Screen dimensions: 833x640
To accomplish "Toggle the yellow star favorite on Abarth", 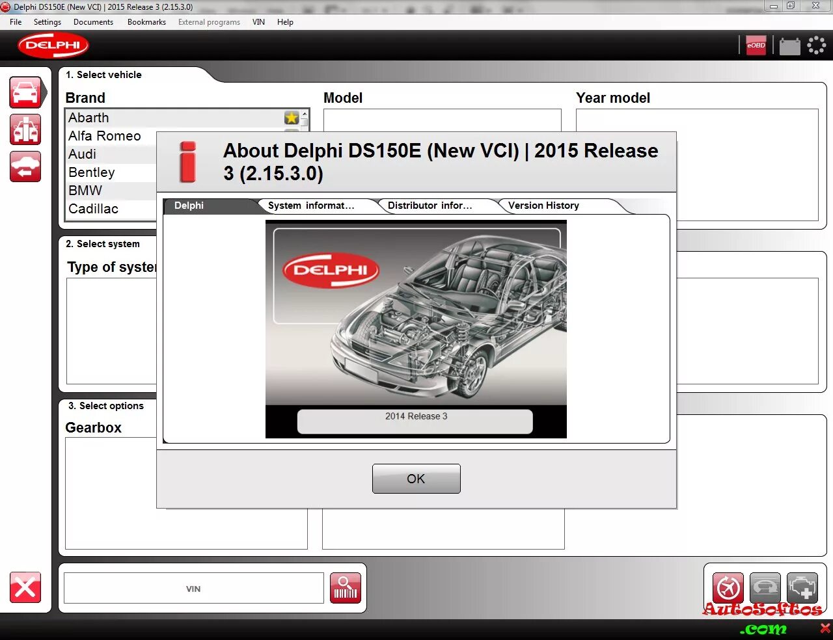I will pyautogui.click(x=292, y=118).
